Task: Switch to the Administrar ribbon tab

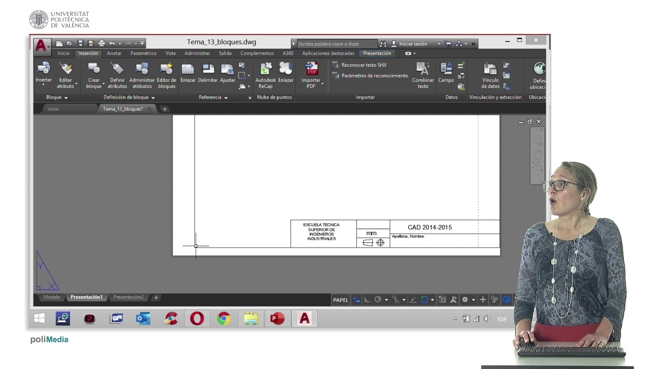Action: (197, 53)
